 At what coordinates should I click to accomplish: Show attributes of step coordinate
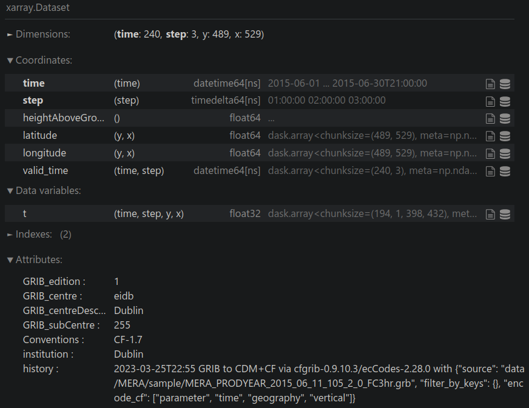coord(491,101)
